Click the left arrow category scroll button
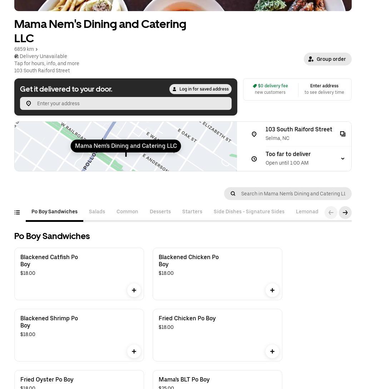The height and width of the screenshot is (389, 366). (331, 213)
